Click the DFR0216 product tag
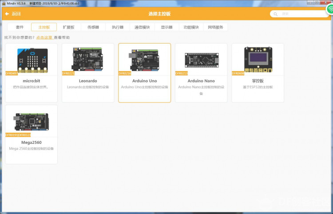 click(x=125, y=73)
